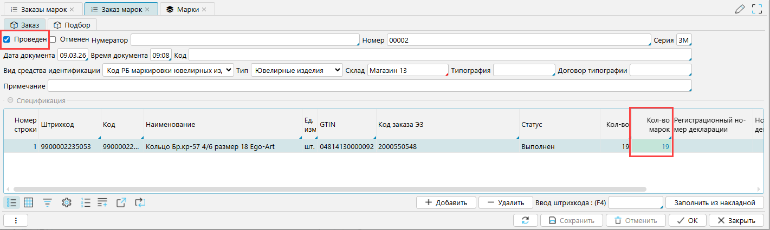Click the numbered list icon
The height and width of the screenshot is (230, 770).
86,202
